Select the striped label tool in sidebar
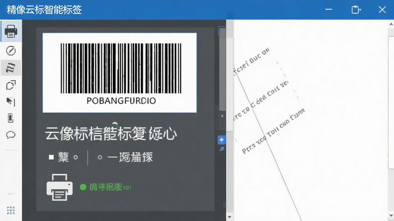 tap(10, 68)
